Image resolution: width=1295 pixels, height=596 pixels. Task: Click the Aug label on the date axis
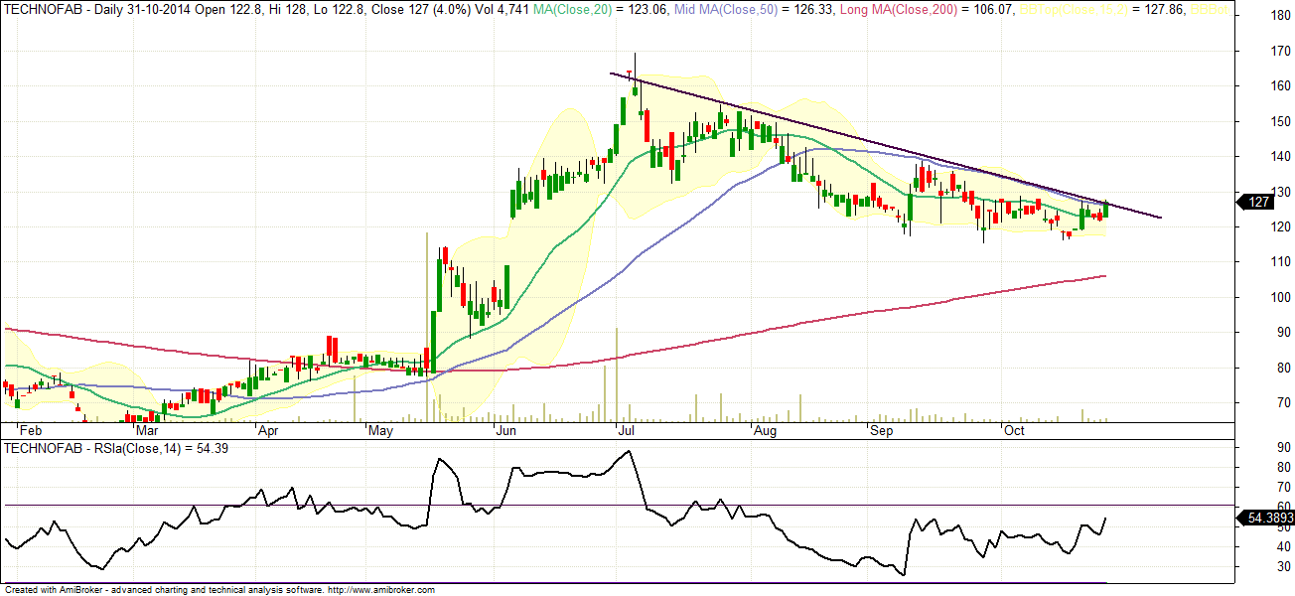coord(764,432)
